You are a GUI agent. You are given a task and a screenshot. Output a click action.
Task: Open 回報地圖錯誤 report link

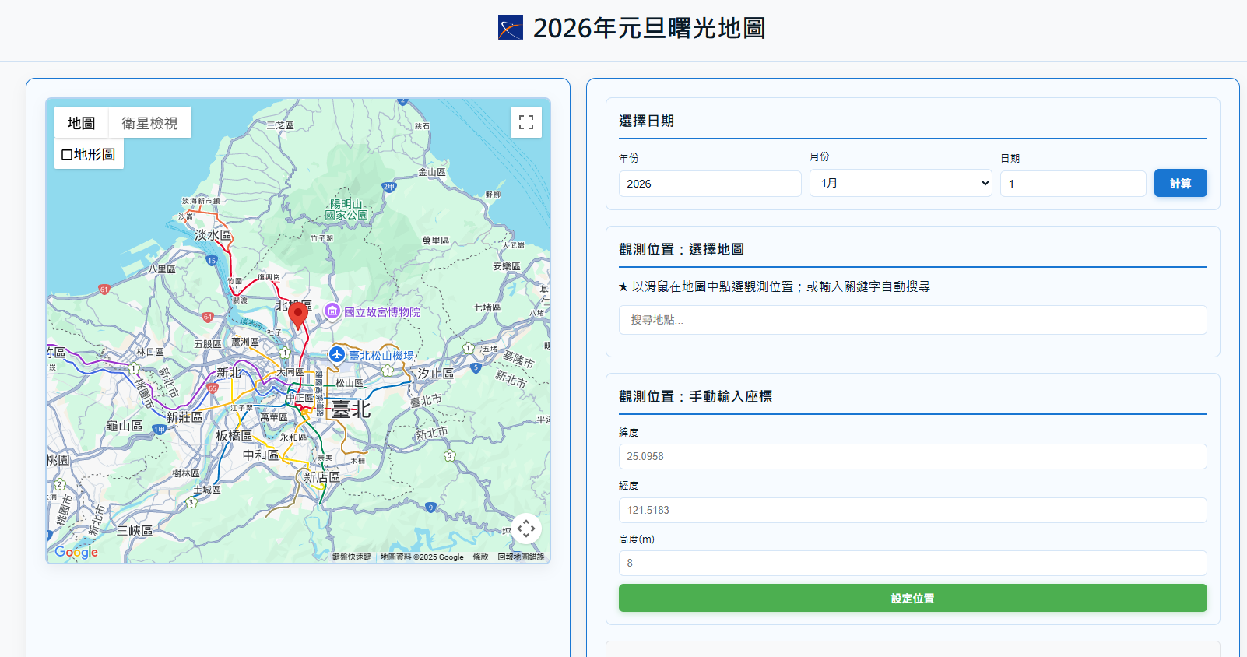point(521,557)
